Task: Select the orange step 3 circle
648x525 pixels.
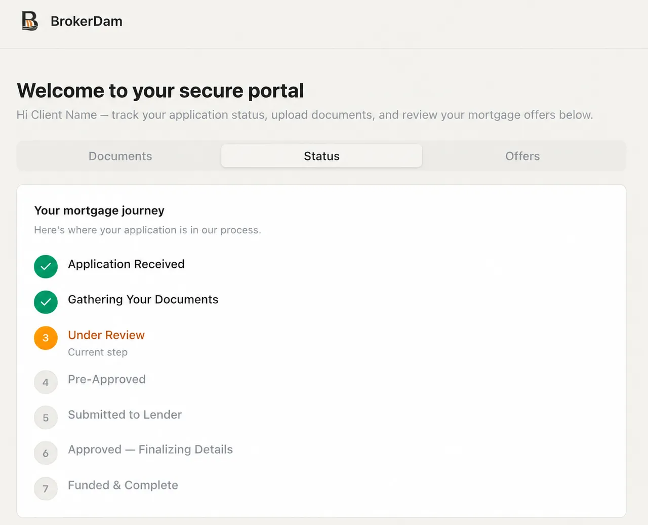Action: tap(46, 338)
